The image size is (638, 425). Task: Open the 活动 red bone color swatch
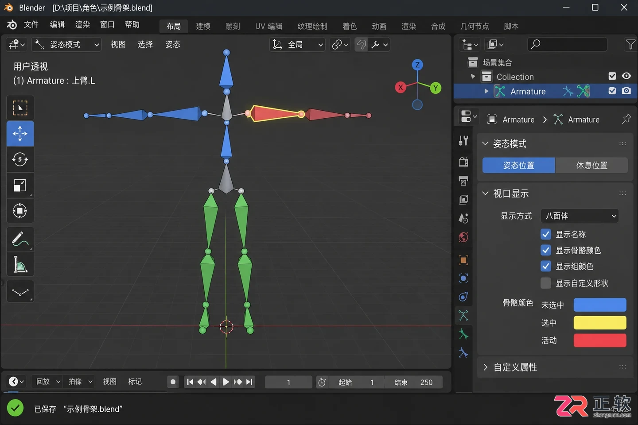(x=600, y=340)
